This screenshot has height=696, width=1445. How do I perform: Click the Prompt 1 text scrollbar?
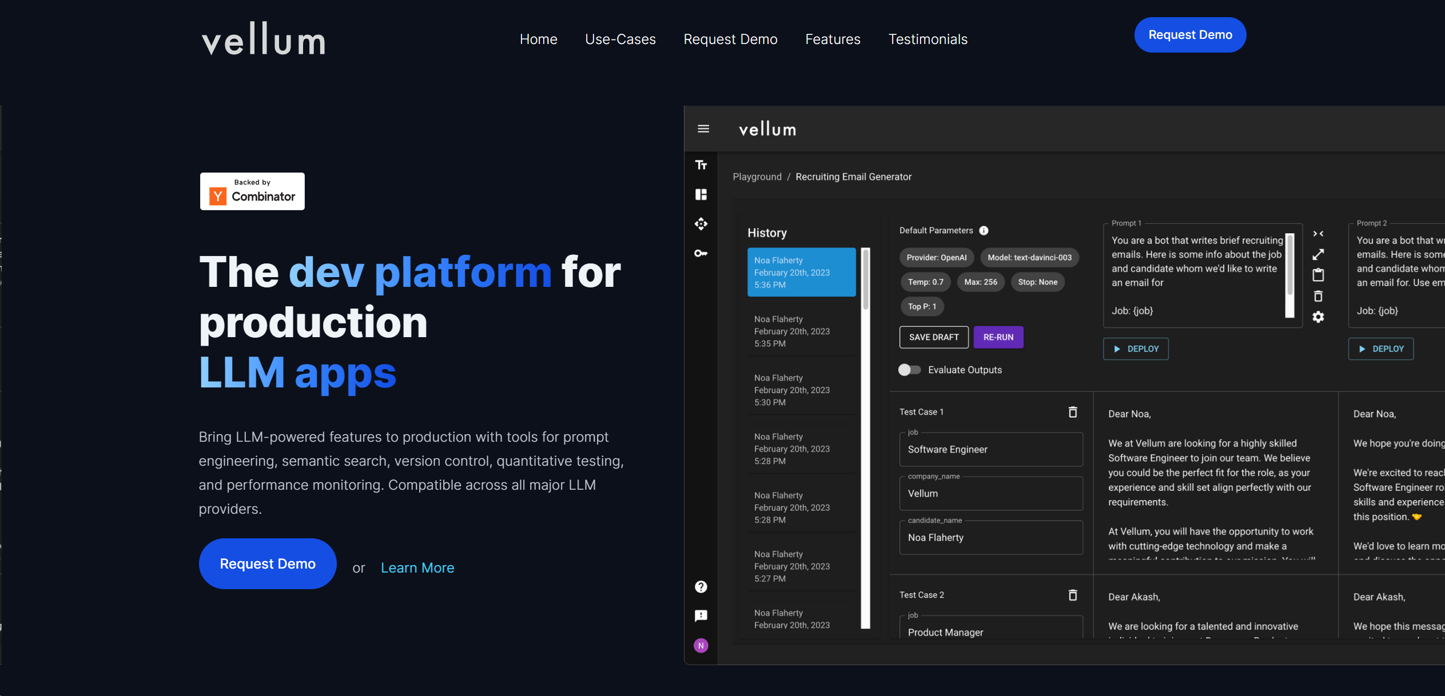click(1290, 275)
